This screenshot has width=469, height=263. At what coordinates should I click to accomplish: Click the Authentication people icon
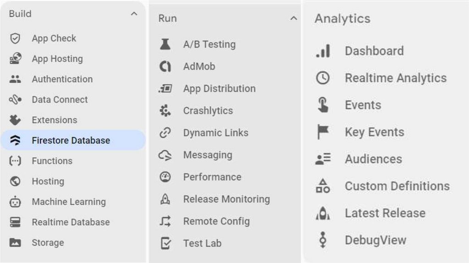click(15, 79)
